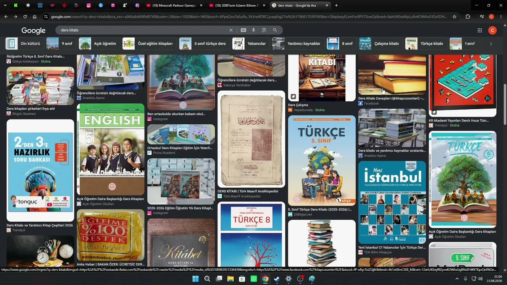Close the ders kitabı Google tab
The image size is (507, 285).
(x=327, y=6)
